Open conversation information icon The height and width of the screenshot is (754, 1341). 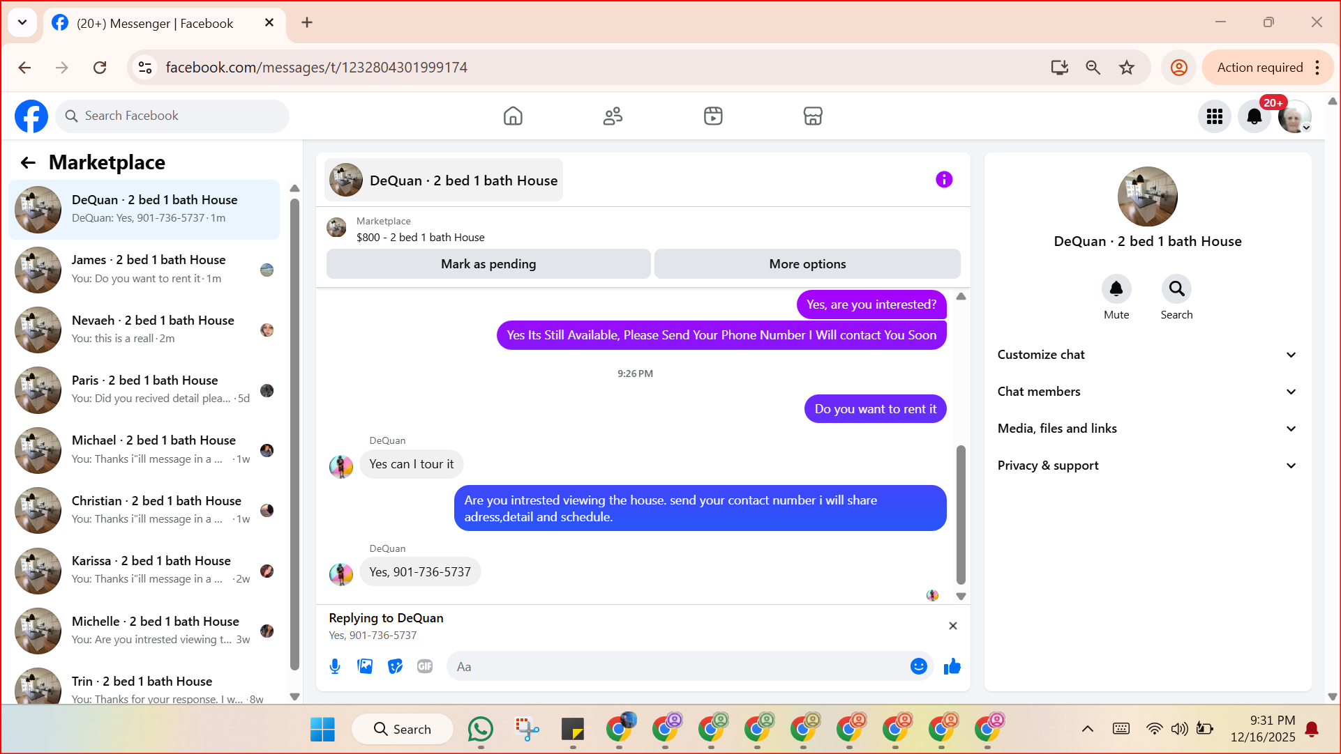point(944,180)
